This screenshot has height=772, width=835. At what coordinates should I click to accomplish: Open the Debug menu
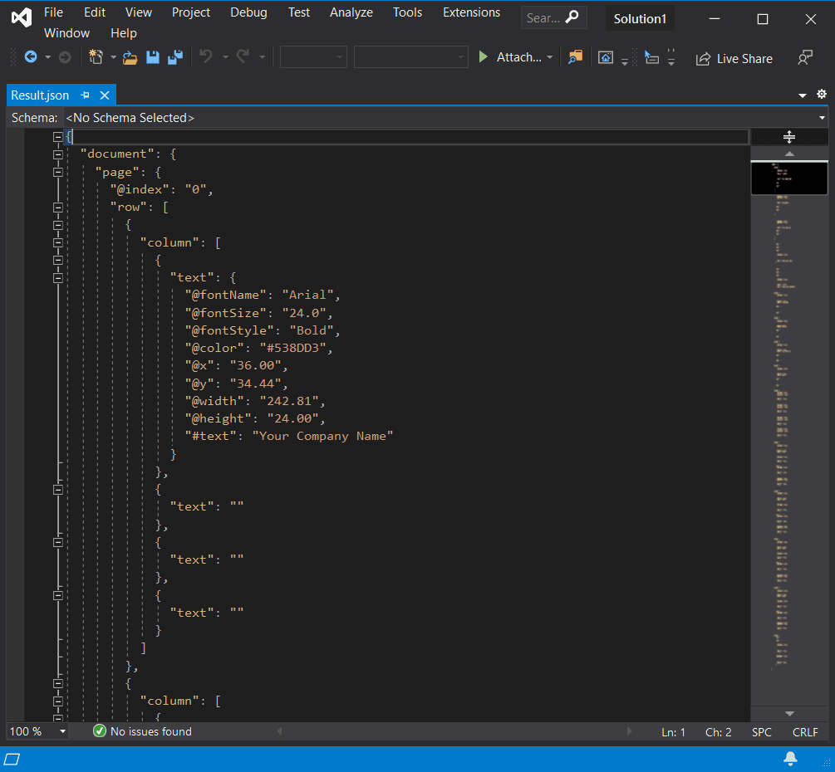coord(248,12)
